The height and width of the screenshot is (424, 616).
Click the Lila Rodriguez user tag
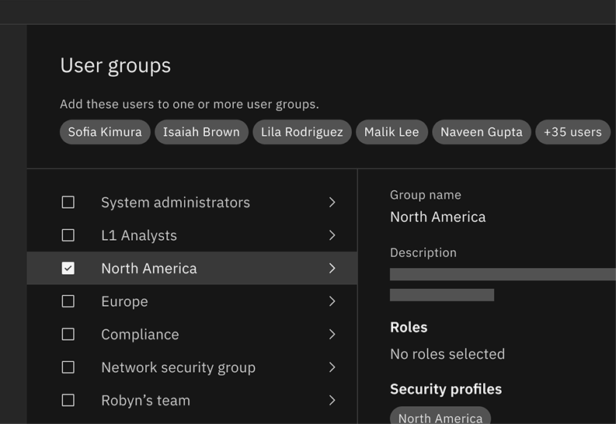click(302, 132)
